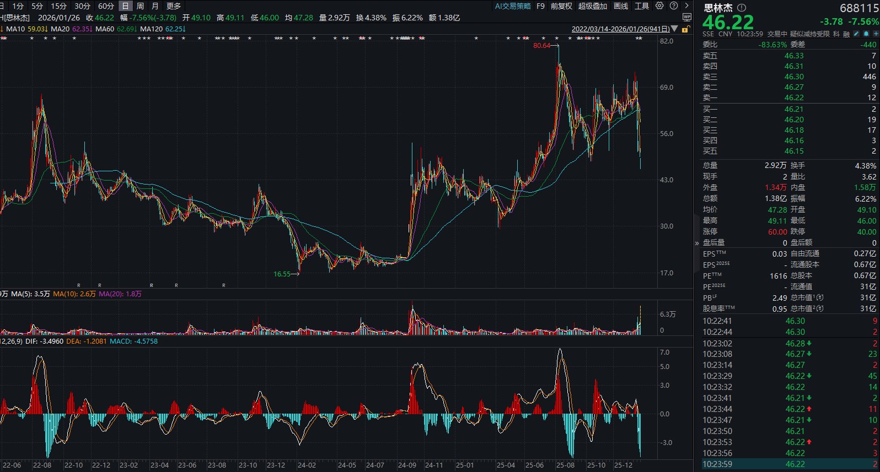Switch to 15分 chart period
The image size is (880, 472).
(58, 6)
